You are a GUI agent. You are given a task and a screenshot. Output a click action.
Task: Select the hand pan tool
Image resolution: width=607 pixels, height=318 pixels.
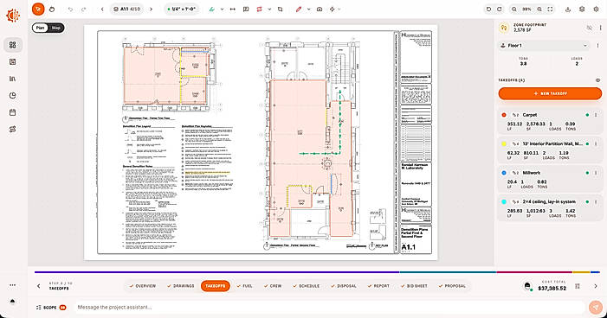coord(52,9)
